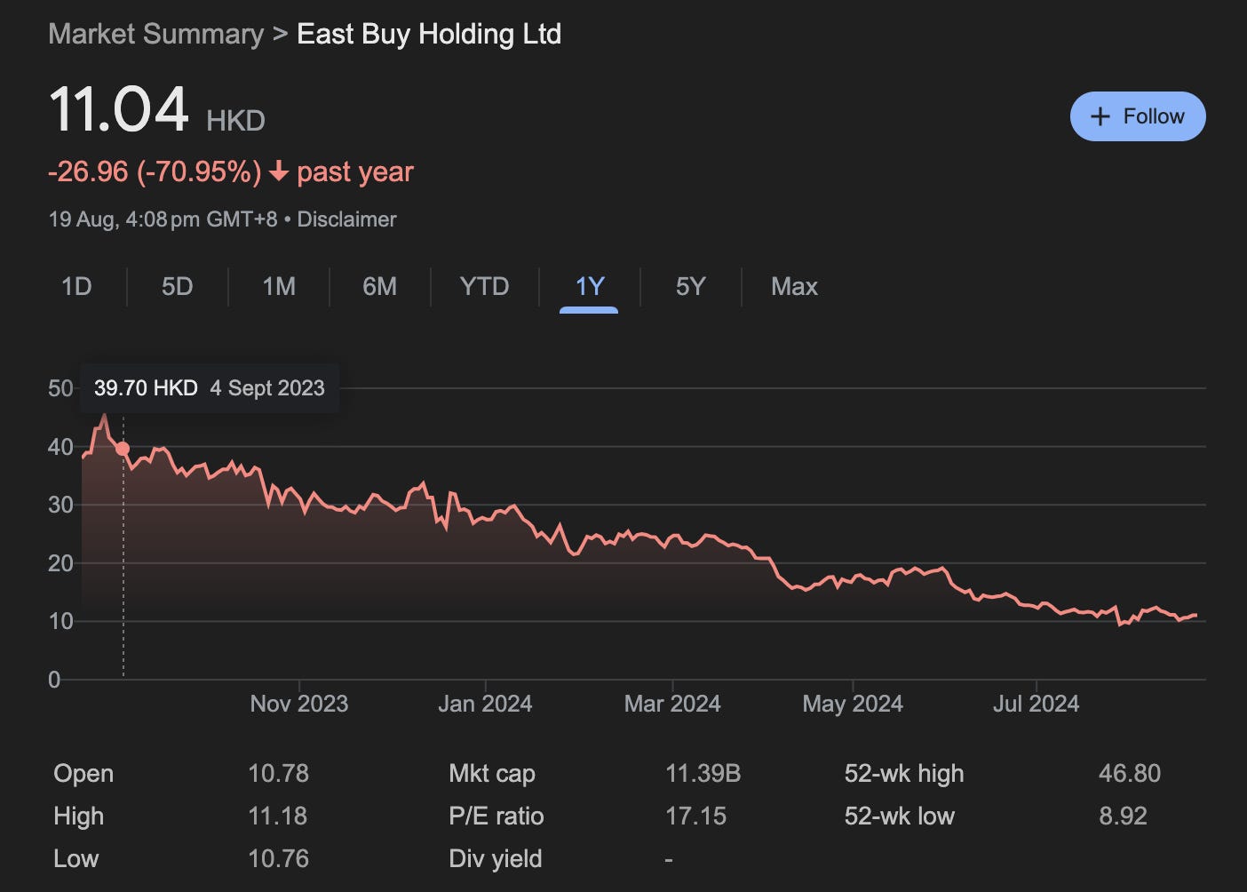
Task: Click the HKD currency label
Action: (x=235, y=121)
